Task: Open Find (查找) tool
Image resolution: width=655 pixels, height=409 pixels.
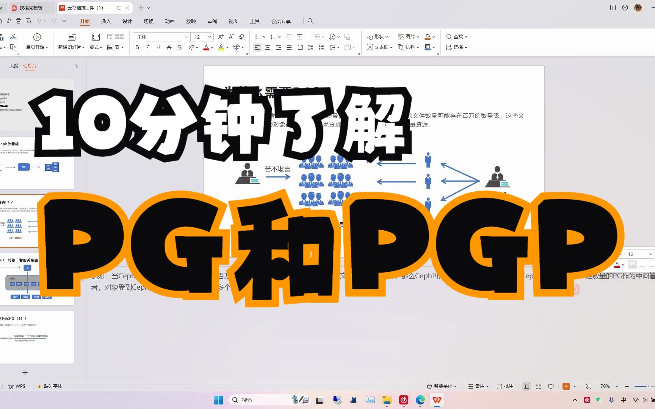Action: pyautogui.click(x=457, y=36)
